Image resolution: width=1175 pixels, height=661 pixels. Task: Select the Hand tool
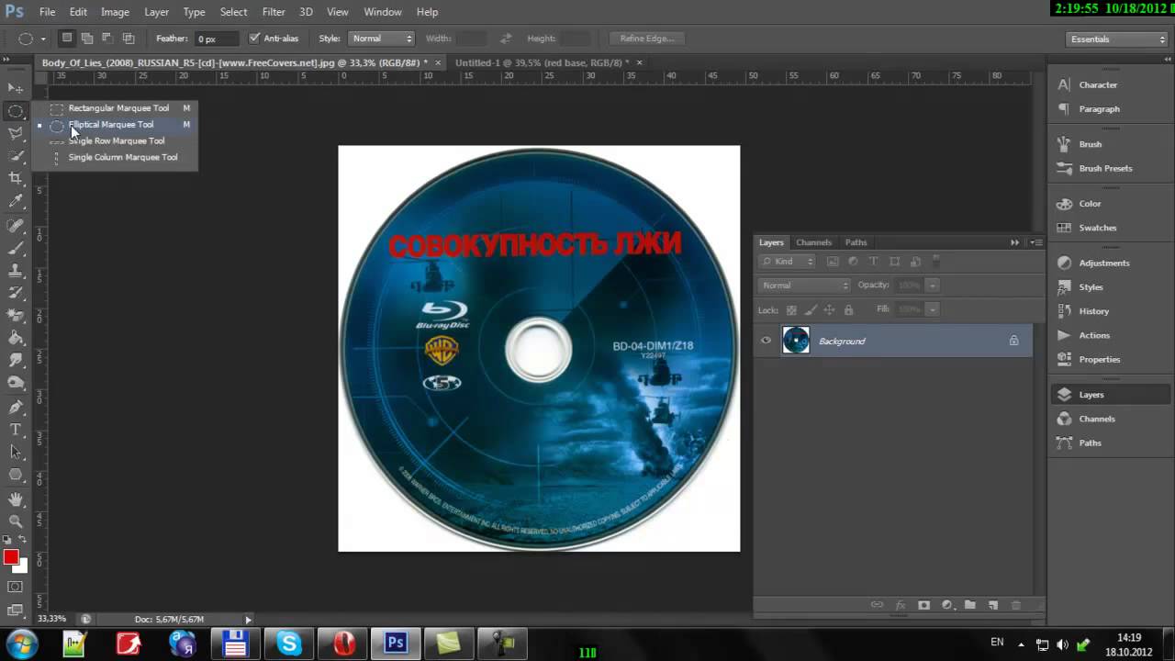[16, 499]
